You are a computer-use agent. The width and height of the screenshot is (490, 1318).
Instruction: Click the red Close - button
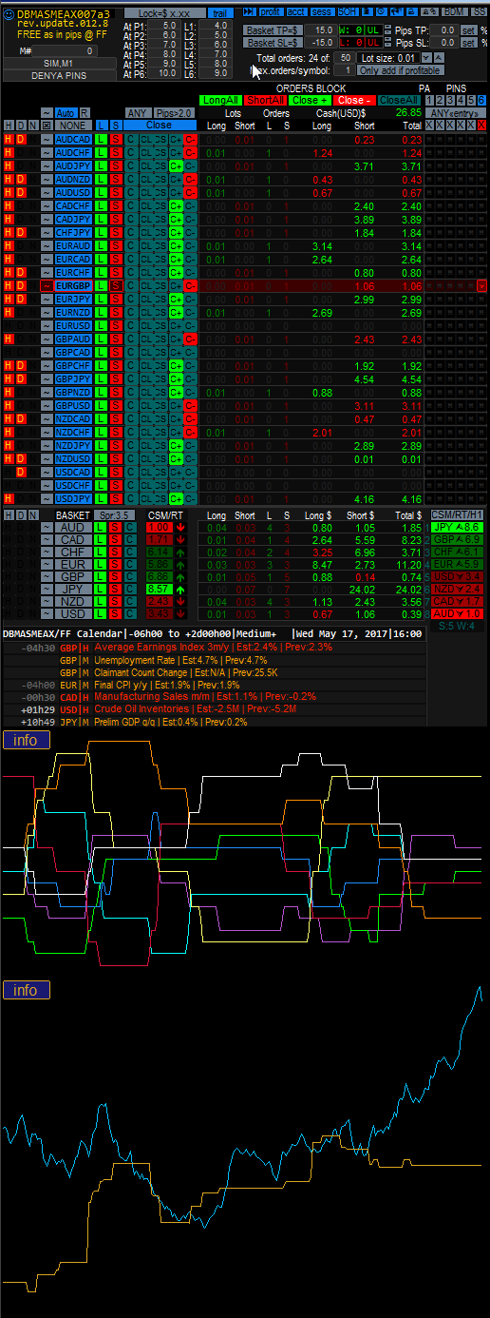(x=354, y=100)
